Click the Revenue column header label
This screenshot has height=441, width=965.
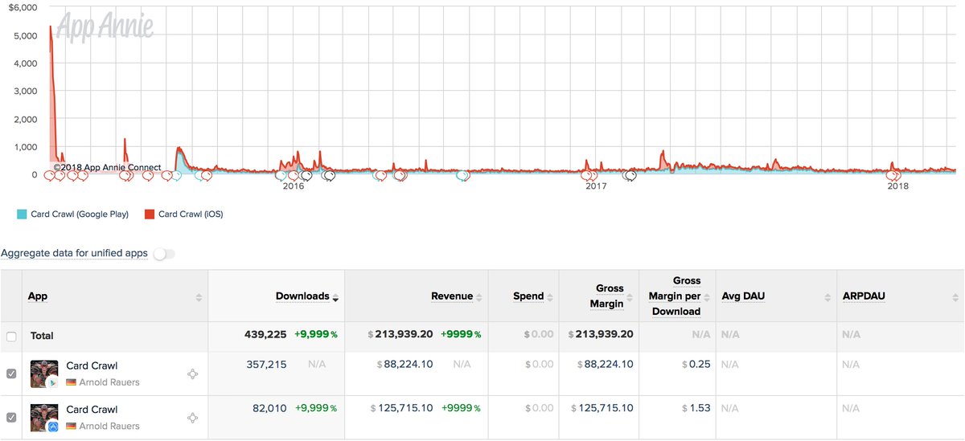(x=452, y=296)
